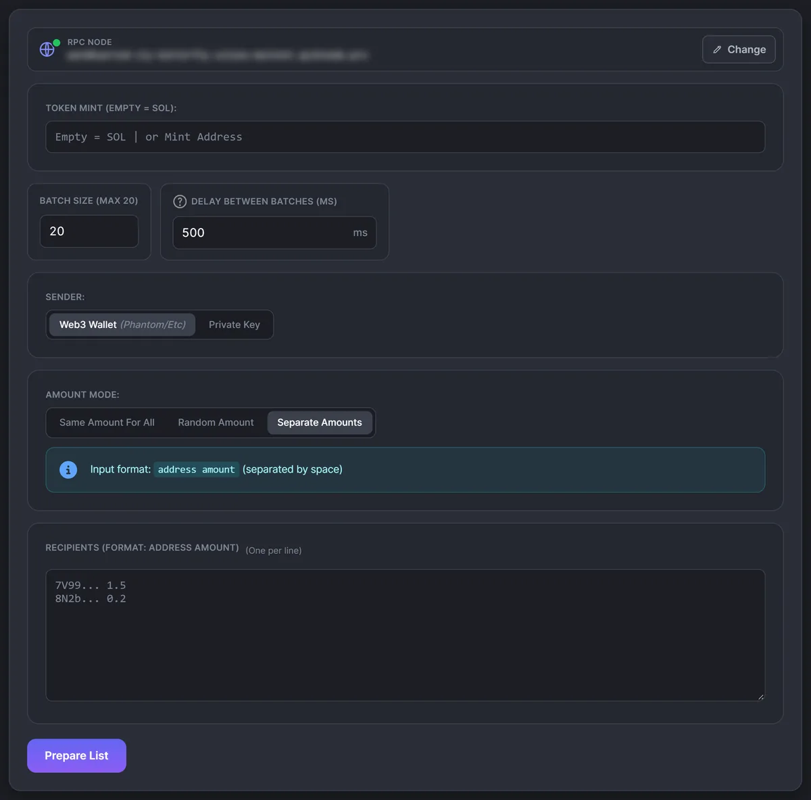This screenshot has width=811, height=800.
Task: Click the Prepare List button
Action: (x=76, y=755)
